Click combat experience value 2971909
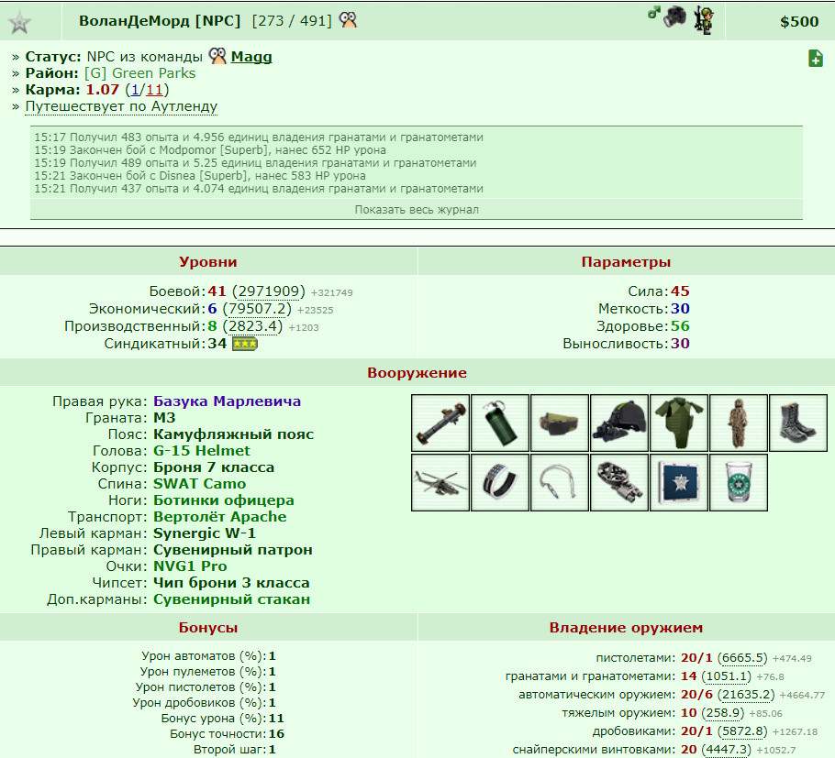 coord(269,291)
